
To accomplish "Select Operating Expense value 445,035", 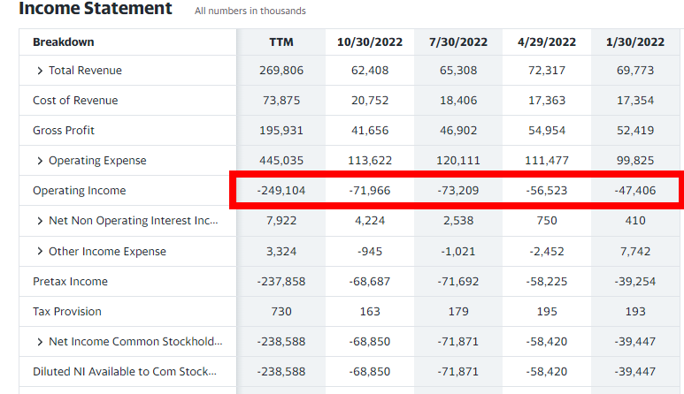I will click(281, 161).
